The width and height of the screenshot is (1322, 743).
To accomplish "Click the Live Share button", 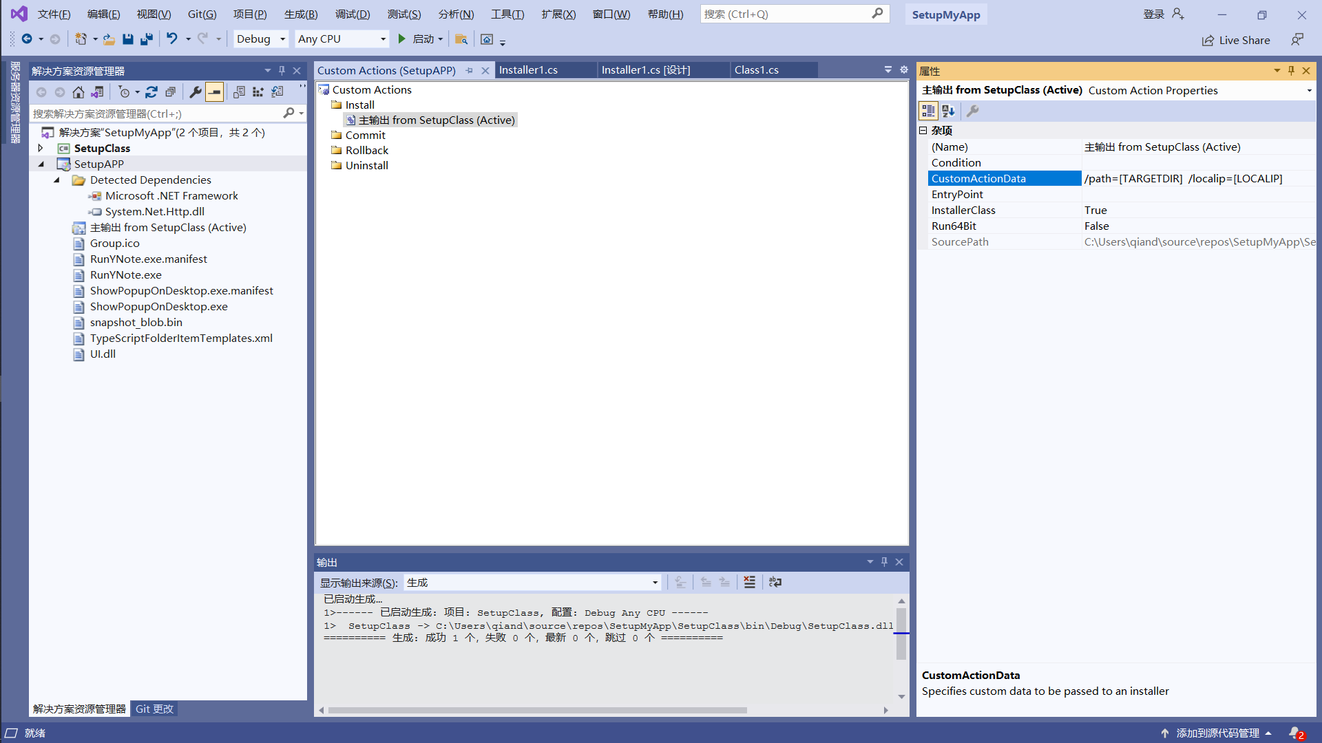I will point(1236,40).
